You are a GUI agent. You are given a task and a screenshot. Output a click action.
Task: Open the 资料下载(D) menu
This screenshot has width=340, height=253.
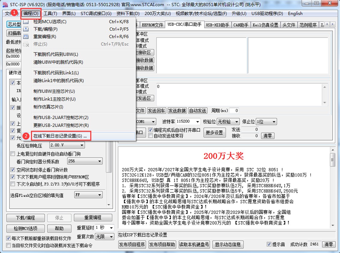tap(128, 14)
